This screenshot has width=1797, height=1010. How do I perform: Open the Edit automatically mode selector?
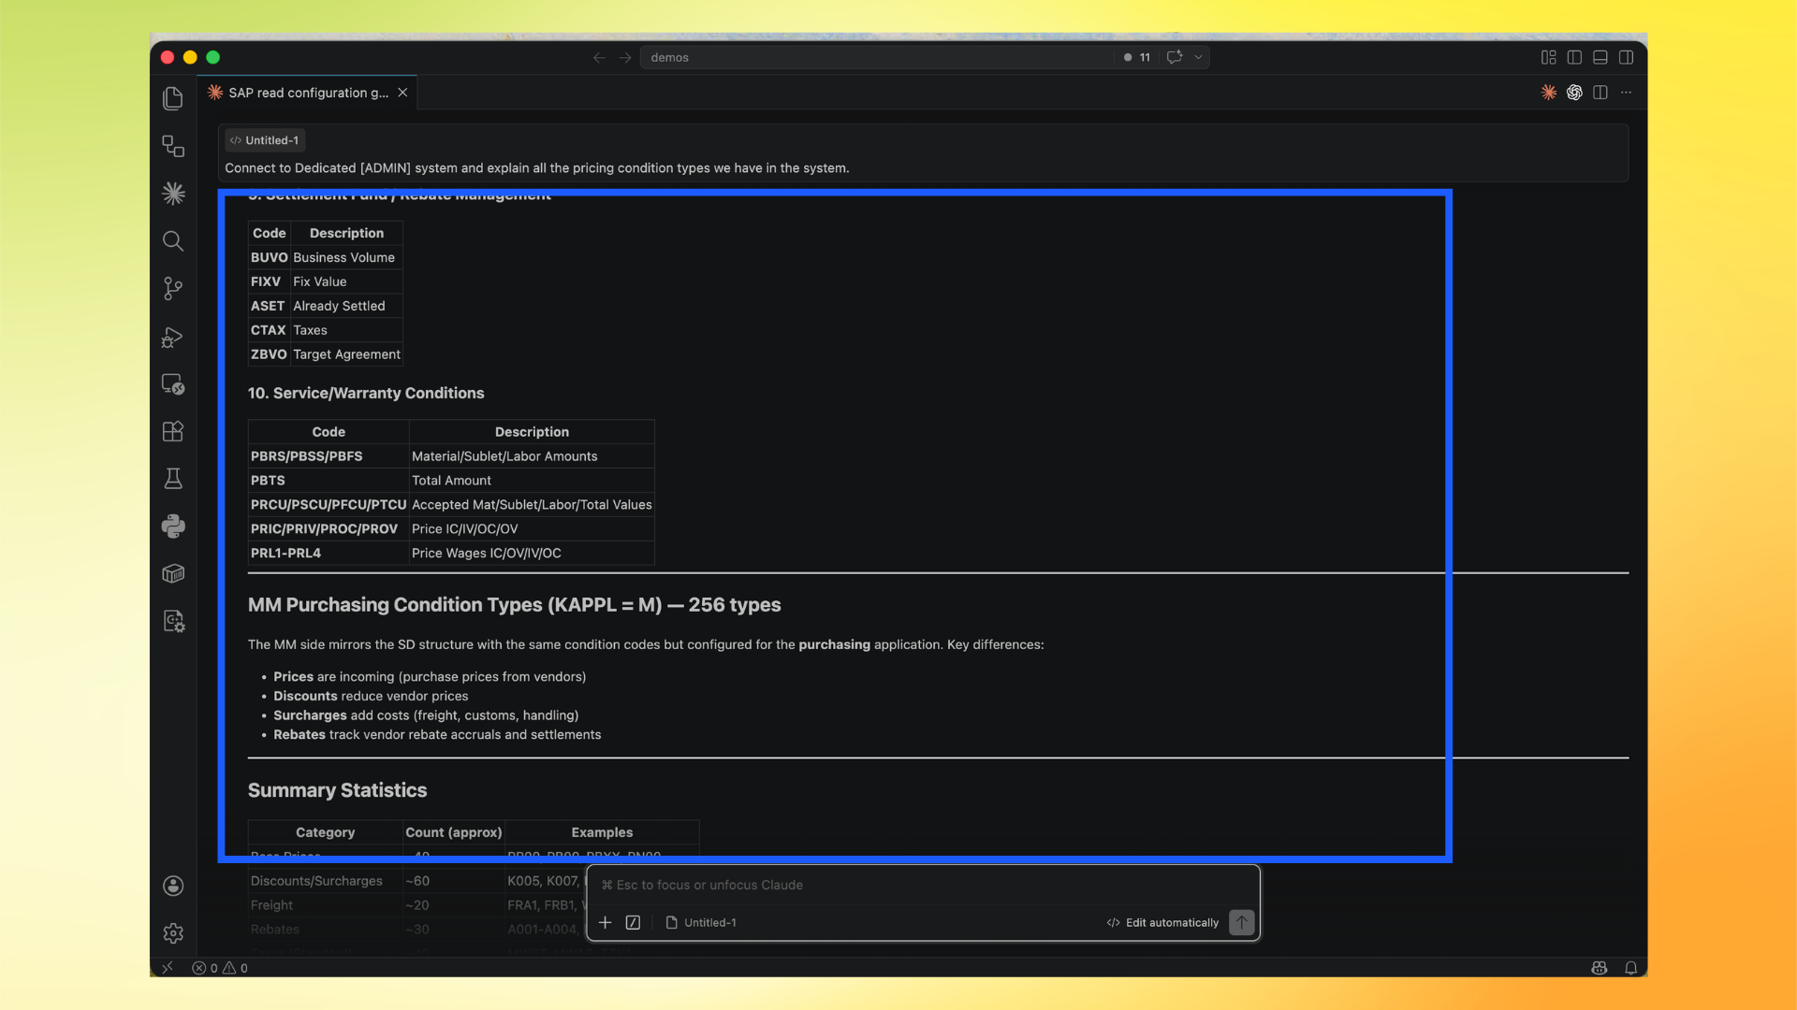coord(1162,922)
